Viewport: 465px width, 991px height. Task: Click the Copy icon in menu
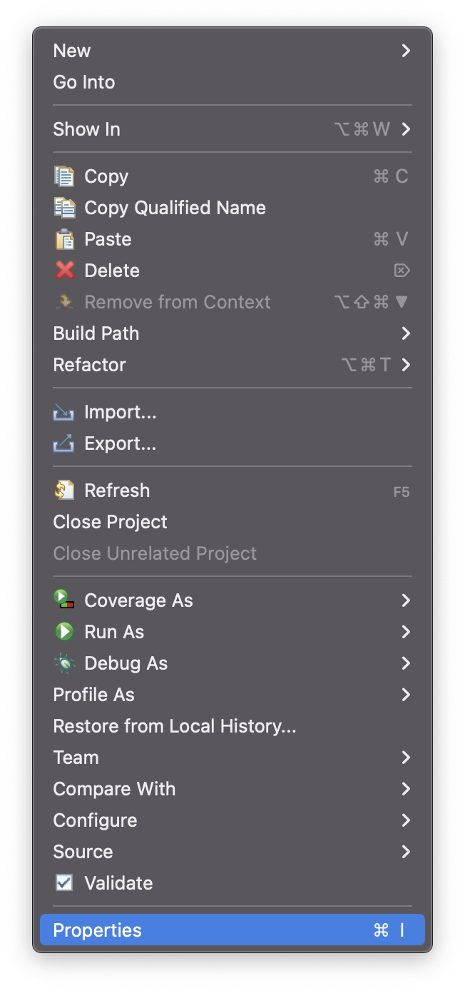(64, 176)
